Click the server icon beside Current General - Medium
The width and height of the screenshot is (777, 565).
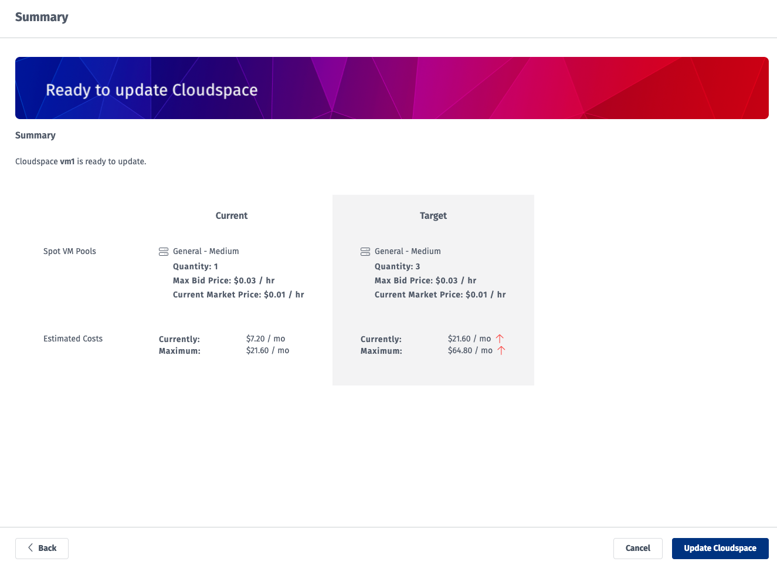pyautogui.click(x=163, y=251)
